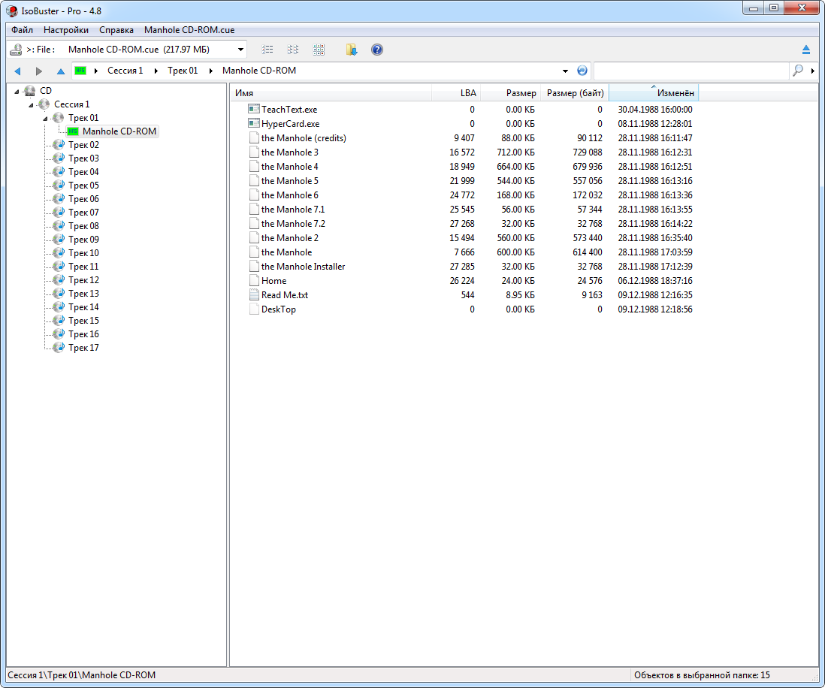Open the Файл menu
This screenshot has height=688, width=825.
22,30
